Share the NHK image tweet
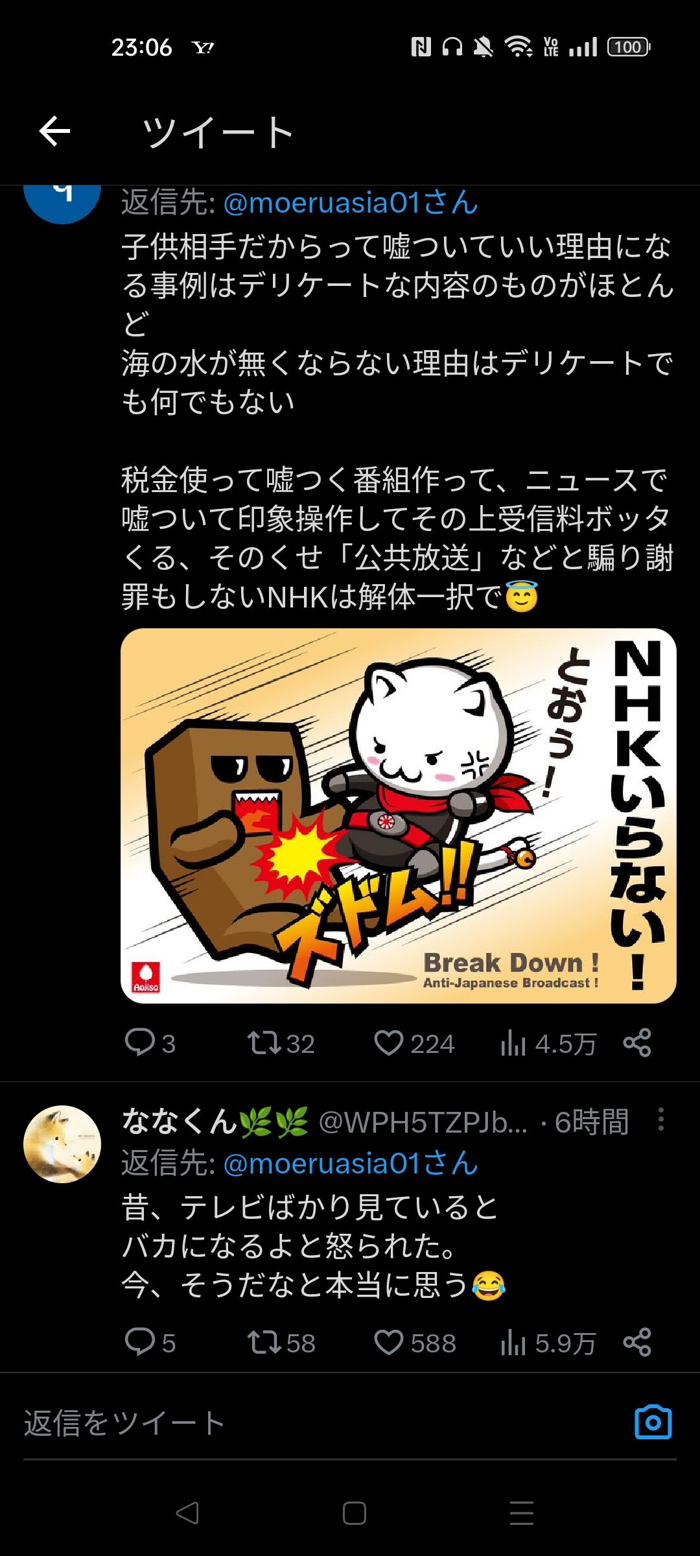700x1556 pixels. tap(637, 1043)
